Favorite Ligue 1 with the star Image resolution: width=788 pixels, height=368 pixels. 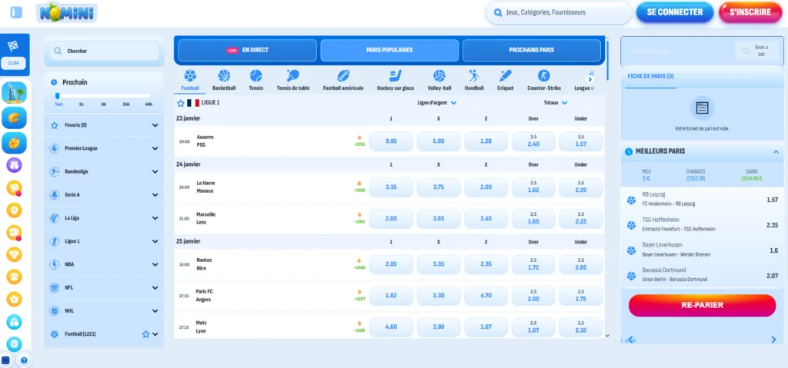coord(181,102)
